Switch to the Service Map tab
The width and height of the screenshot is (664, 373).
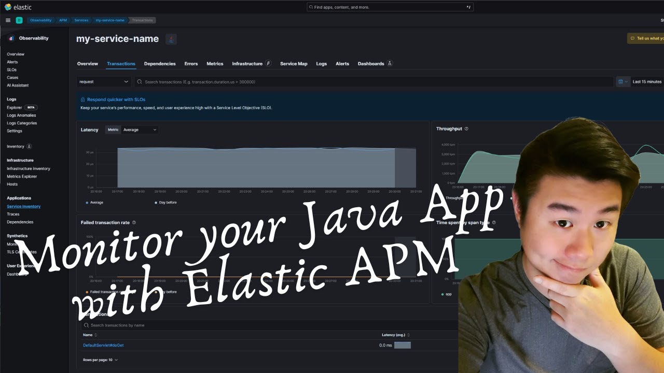coord(294,64)
